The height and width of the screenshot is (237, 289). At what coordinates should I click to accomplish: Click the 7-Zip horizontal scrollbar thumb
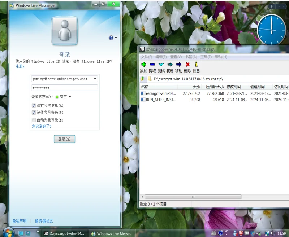193,197
